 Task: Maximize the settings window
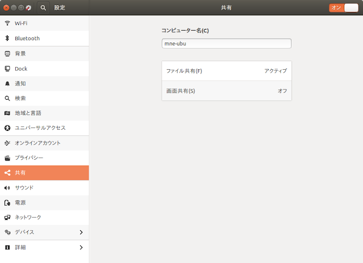tap(21, 8)
